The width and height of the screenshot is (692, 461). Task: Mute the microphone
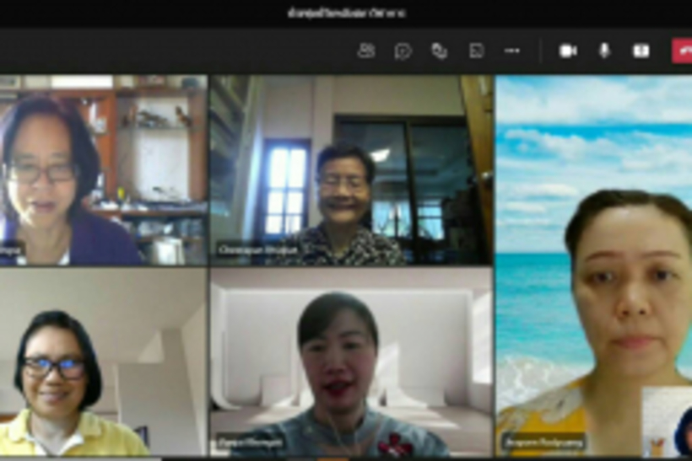(x=604, y=51)
